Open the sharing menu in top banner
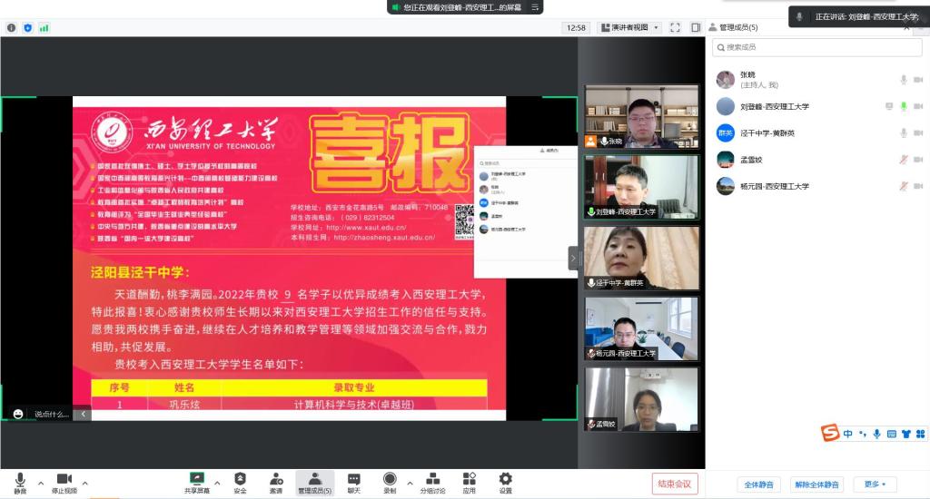The height and width of the screenshot is (499, 930). tap(536, 7)
